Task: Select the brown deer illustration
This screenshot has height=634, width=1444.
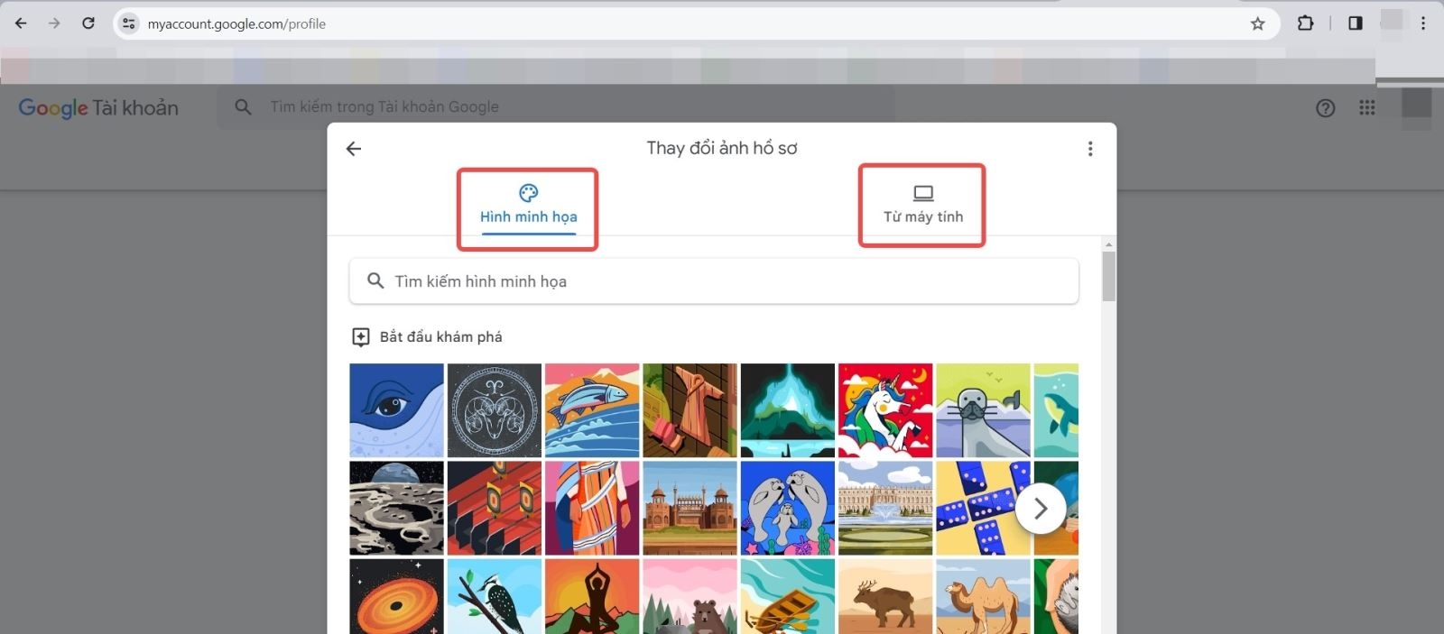Action: coord(885,596)
